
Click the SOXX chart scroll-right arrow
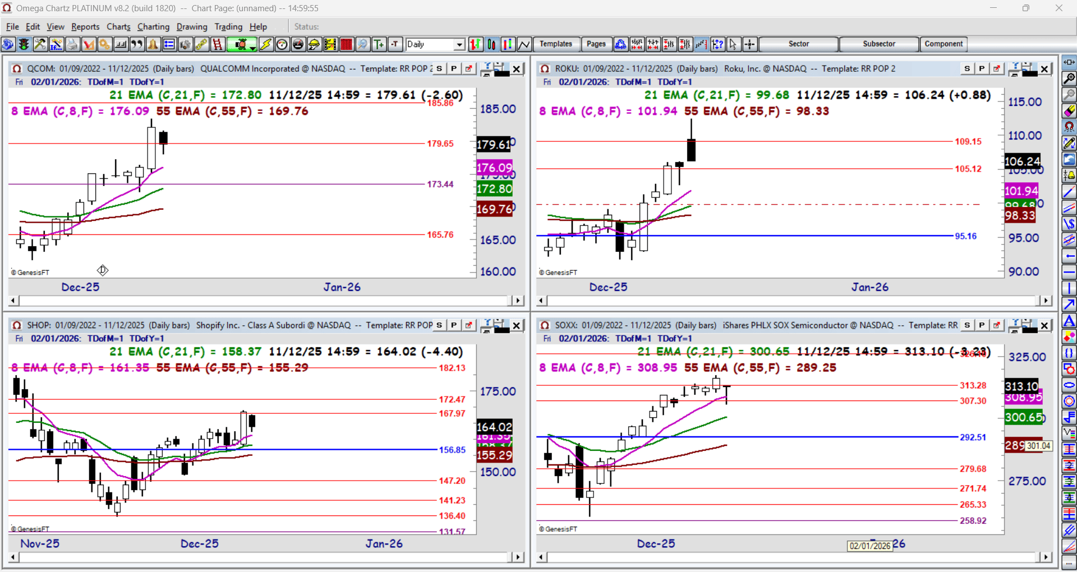coord(1046,557)
